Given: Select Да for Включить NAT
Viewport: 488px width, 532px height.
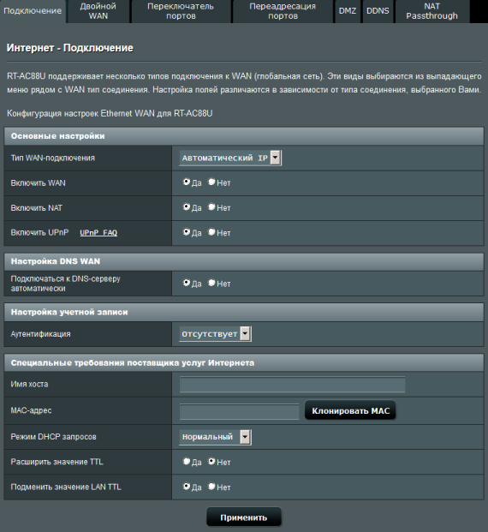Looking at the screenshot, I should click(x=186, y=207).
